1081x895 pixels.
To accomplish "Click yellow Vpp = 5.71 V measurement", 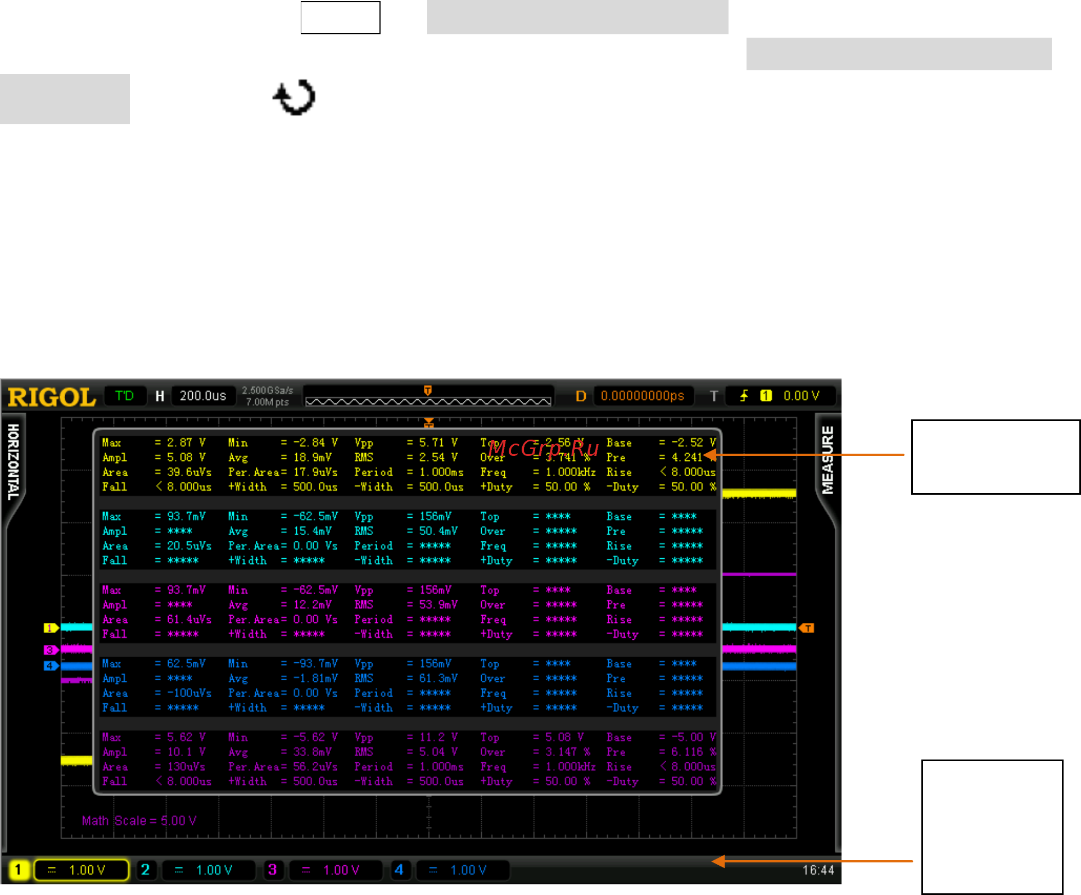I will (x=406, y=443).
